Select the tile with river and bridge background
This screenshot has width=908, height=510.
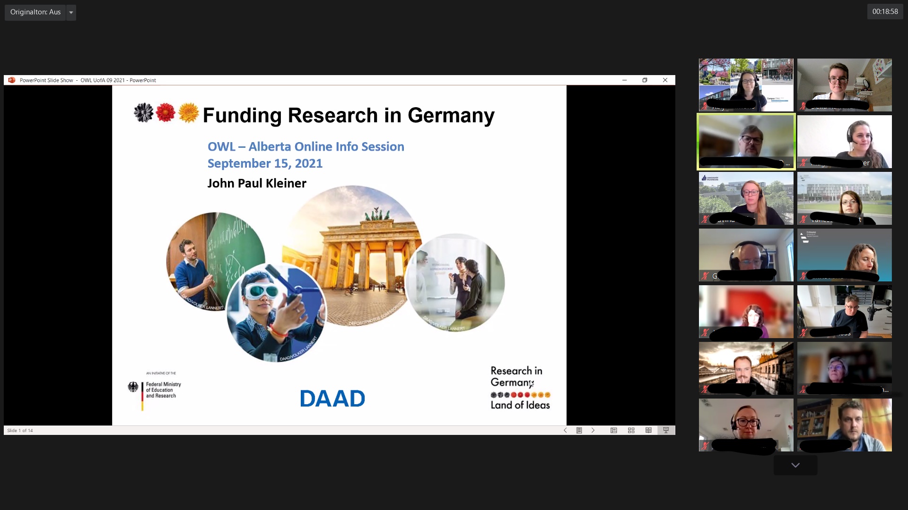(746, 368)
